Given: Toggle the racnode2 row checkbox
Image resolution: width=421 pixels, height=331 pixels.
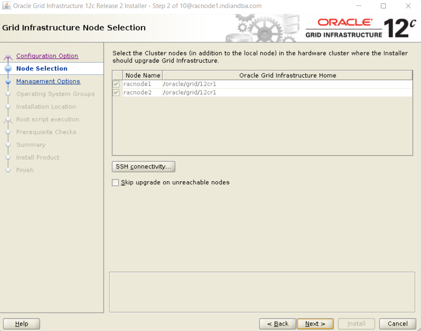Looking at the screenshot, I should (x=116, y=93).
